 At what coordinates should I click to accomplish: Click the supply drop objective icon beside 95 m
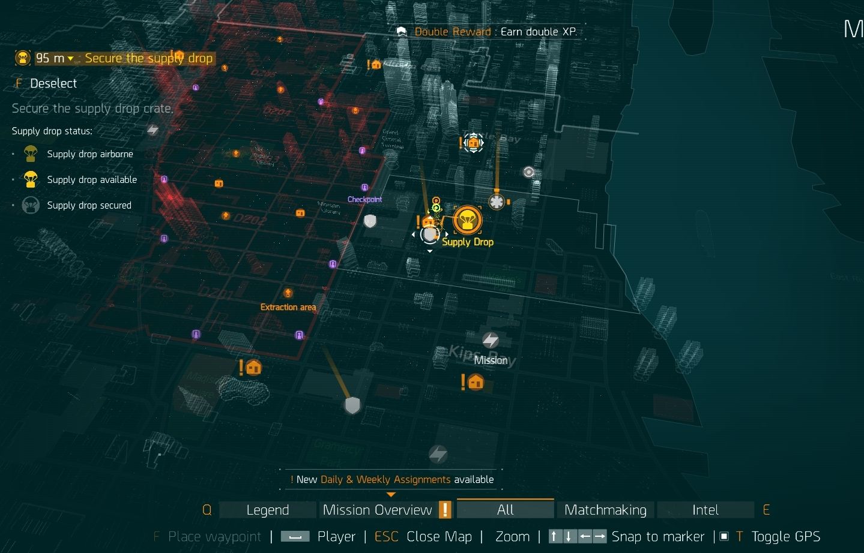(23, 58)
